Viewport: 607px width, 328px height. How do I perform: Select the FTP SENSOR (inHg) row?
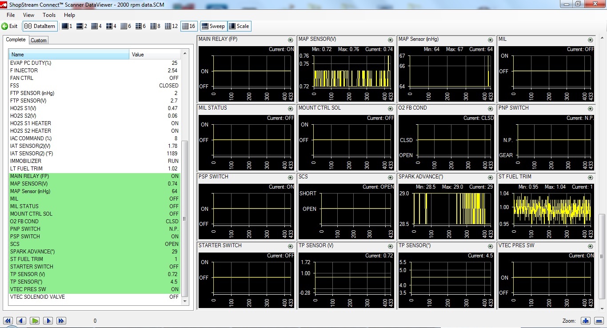coord(94,93)
